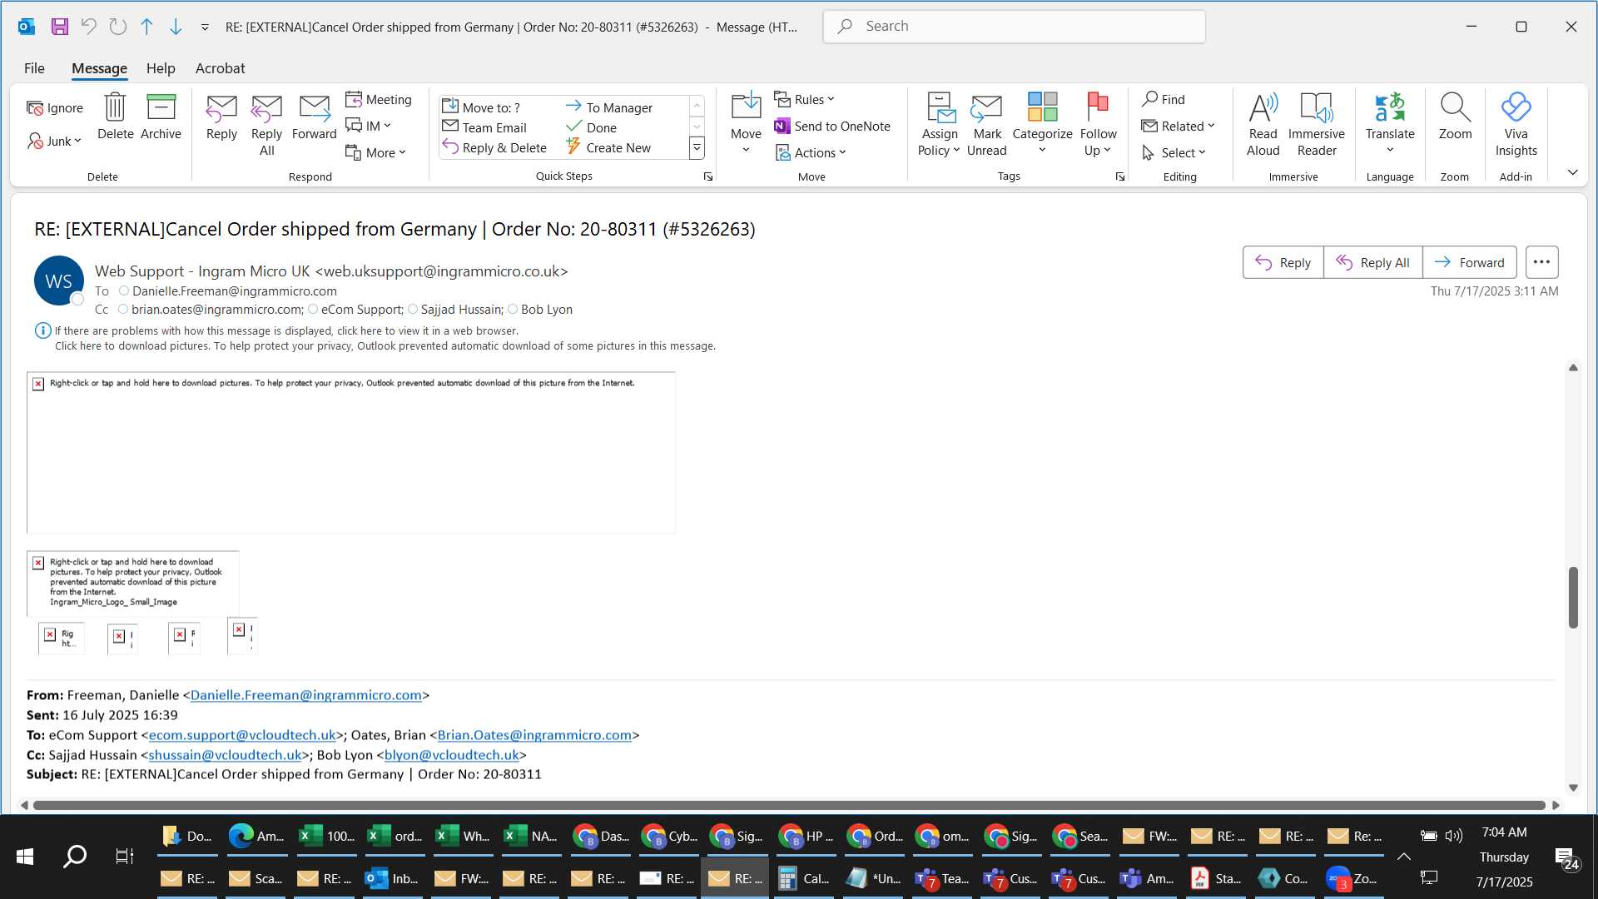
Task: Open Danielle.Freeman@ingrammicro.com link in the From line
Action: click(305, 695)
